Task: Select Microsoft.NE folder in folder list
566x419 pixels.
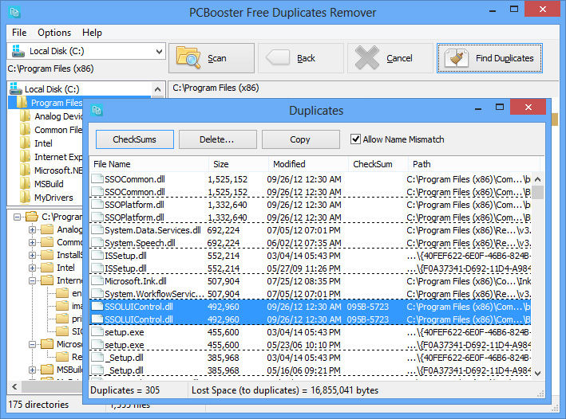Action: (x=52, y=170)
